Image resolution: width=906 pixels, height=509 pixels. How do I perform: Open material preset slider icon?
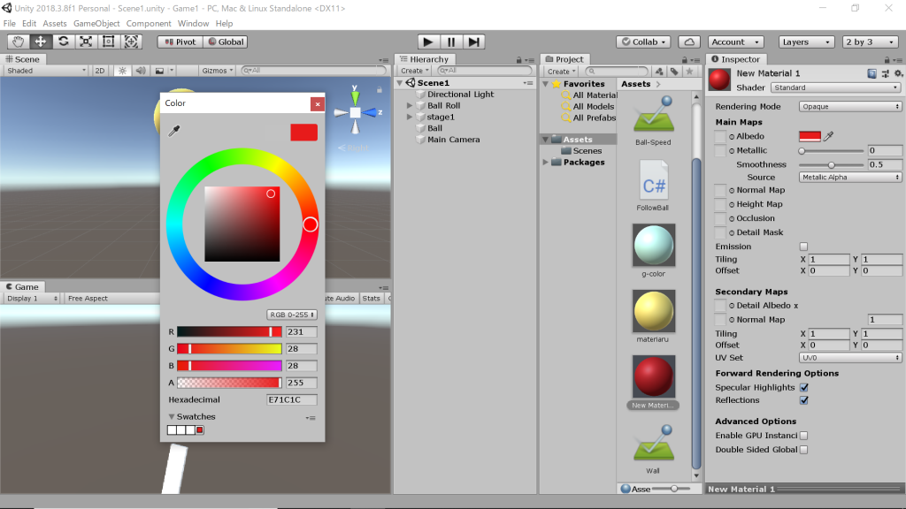coord(885,73)
